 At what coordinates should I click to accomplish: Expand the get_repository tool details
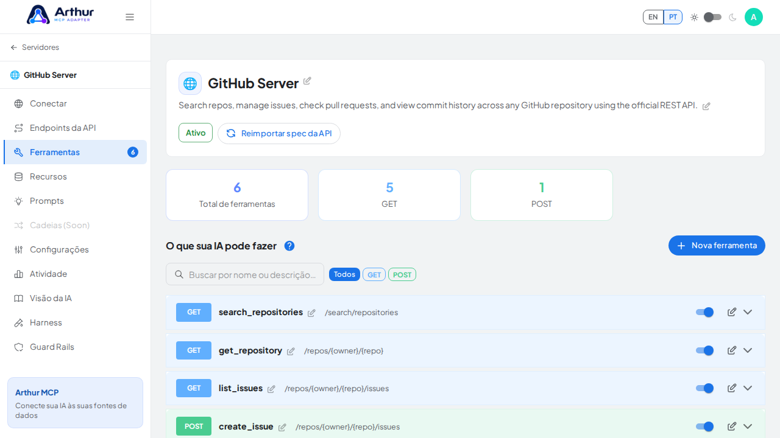(748, 350)
